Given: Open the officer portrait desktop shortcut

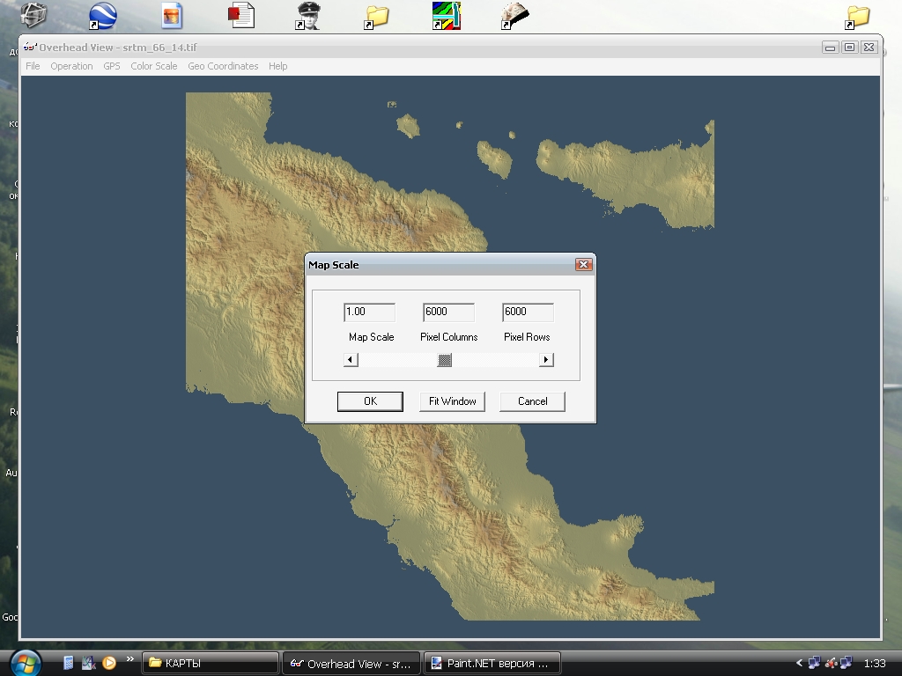Looking at the screenshot, I should coord(308,16).
